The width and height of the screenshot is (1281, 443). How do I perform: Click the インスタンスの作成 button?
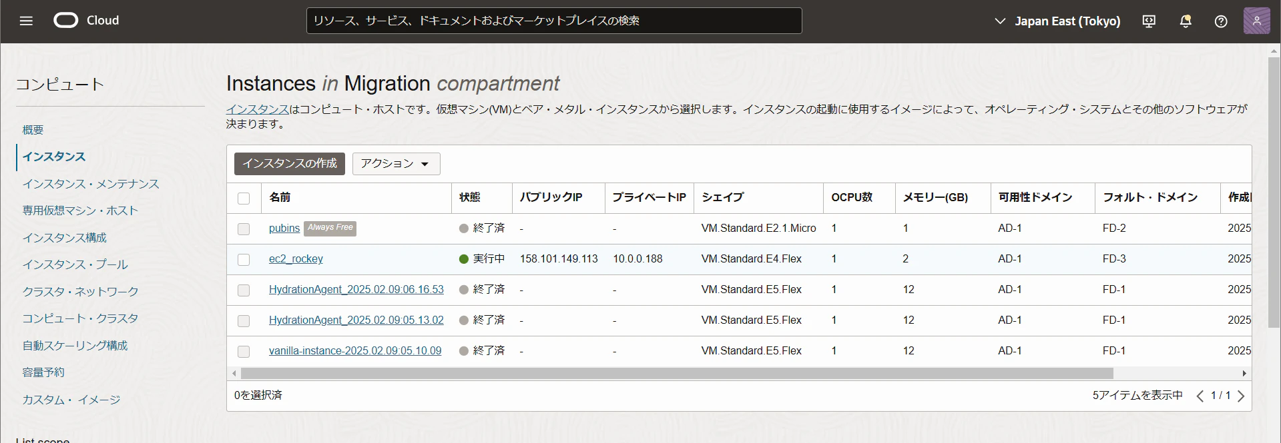tap(290, 164)
